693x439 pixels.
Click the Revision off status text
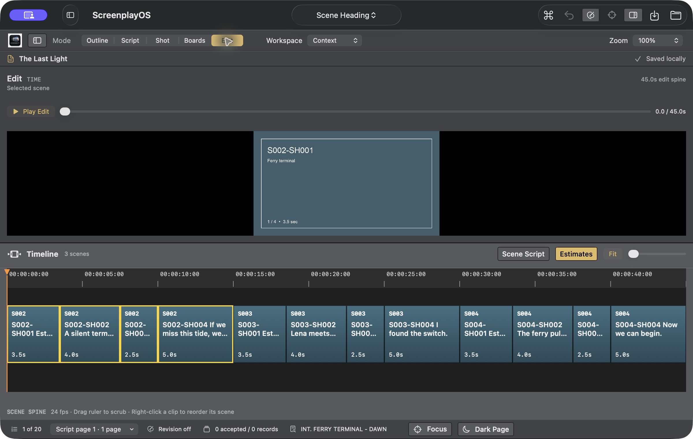click(174, 429)
